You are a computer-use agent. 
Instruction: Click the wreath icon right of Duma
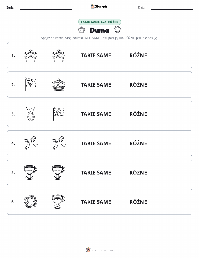point(117,30)
